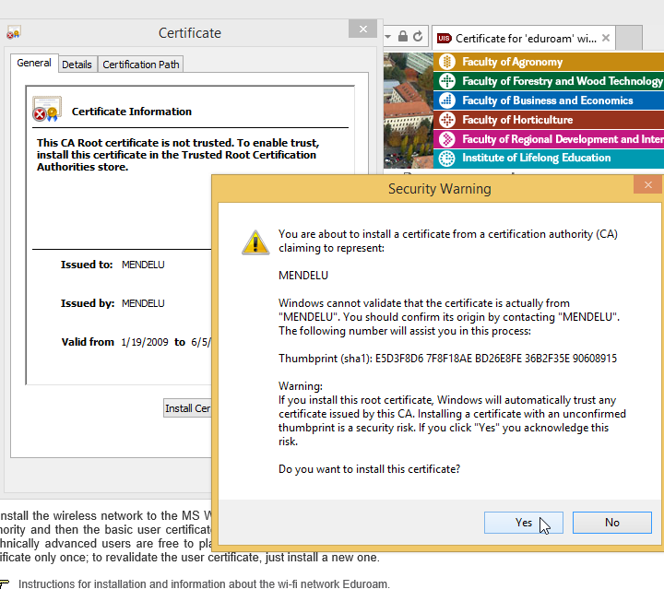Click the pointing hand icon beside Instructions
The height and width of the screenshot is (601, 664).
pos(5,584)
